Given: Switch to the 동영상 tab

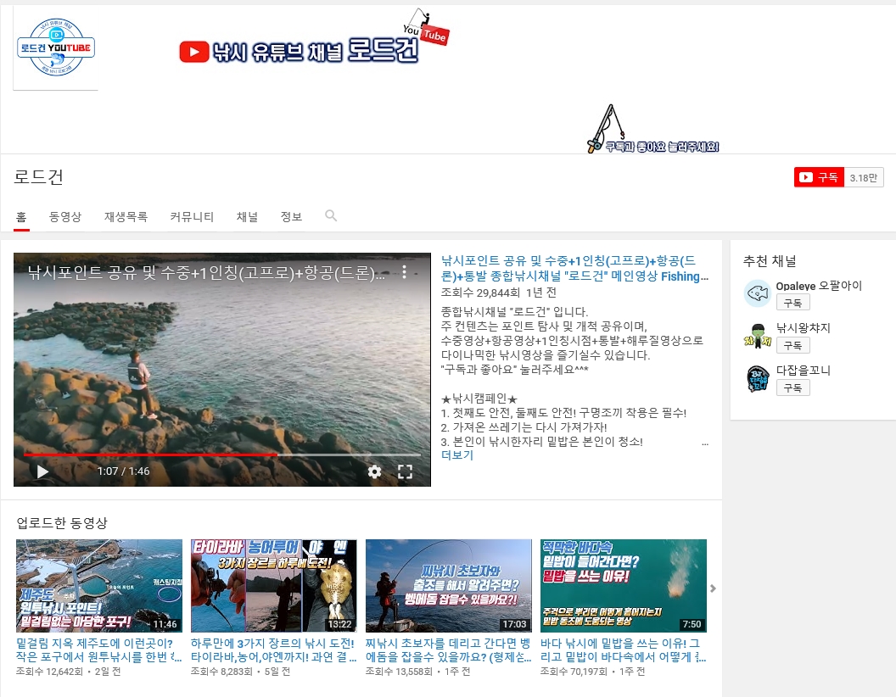Looking at the screenshot, I should [65, 217].
